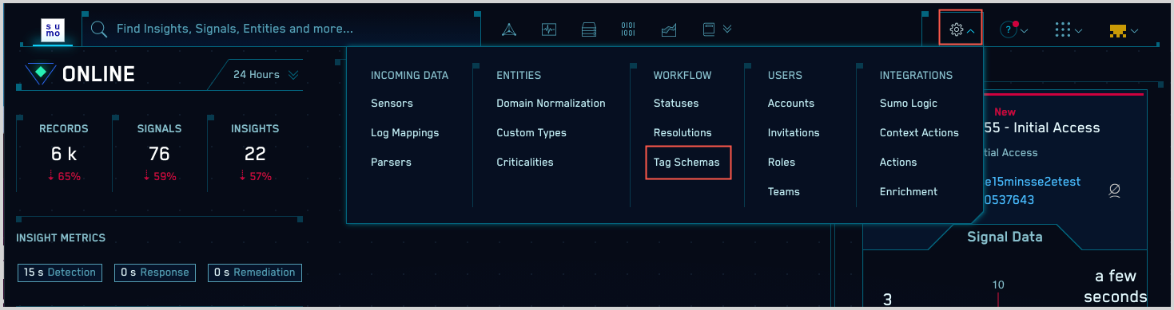Click the INTEGRATIONS column heading
This screenshot has height=310, width=1174.
pos(916,75)
